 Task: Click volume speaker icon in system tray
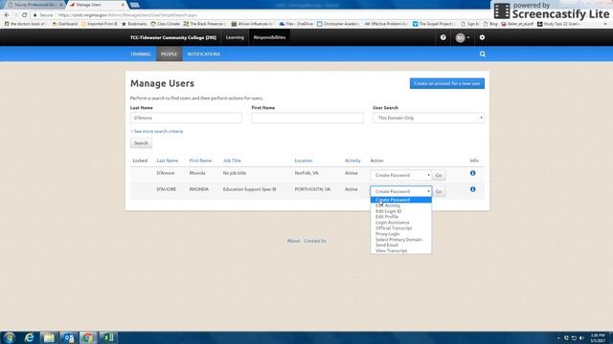581,337
